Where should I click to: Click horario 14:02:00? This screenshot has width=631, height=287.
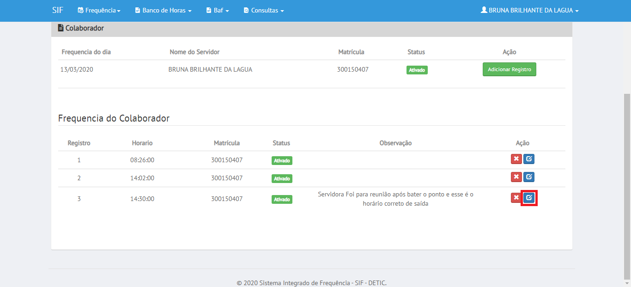pyautogui.click(x=142, y=178)
